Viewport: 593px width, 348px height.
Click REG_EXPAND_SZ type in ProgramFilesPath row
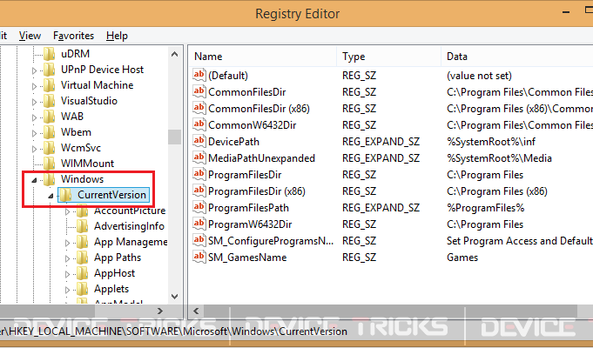[x=381, y=207]
